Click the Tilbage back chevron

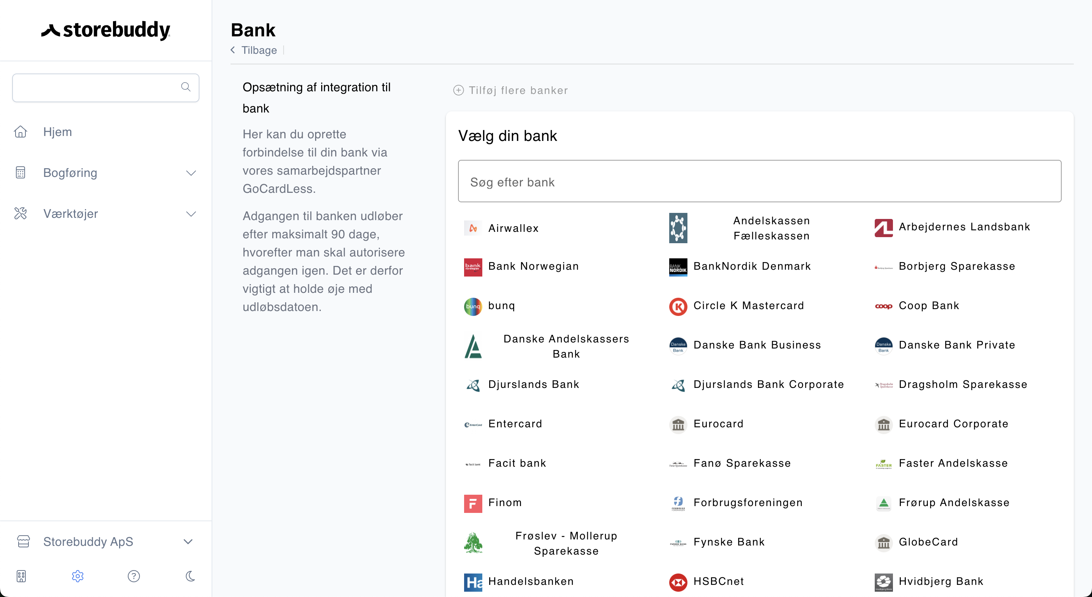pyautogui.click(x=233, y=50)
